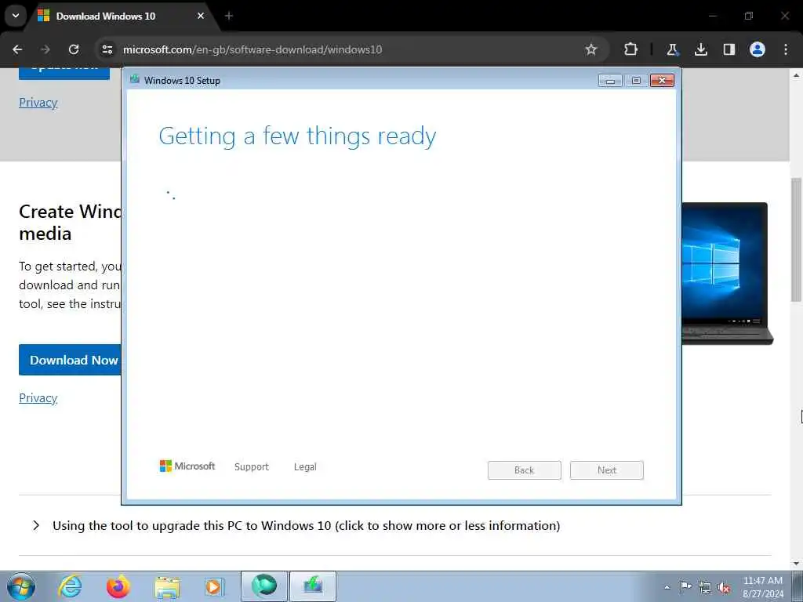
Task: Click the page vertical scrollbar thumb
Action: click(797, 240)
